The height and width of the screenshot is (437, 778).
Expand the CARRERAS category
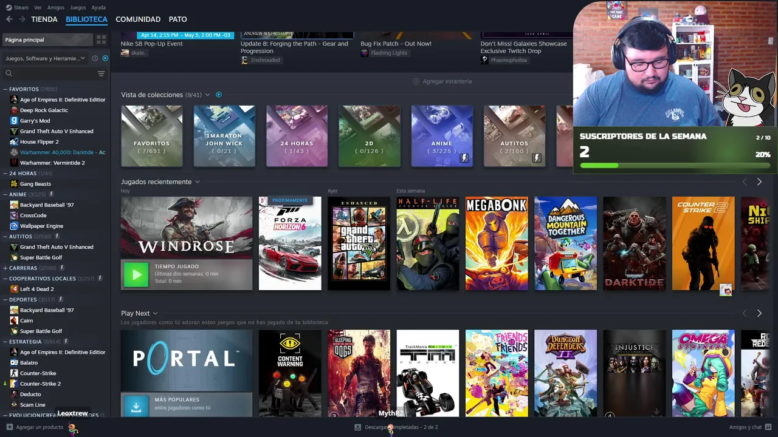click(5, 268)
